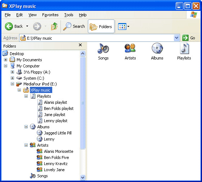Screen dimensions: 202x182
Task: Click the Up one level folder icon
Action: click(54, 26)
